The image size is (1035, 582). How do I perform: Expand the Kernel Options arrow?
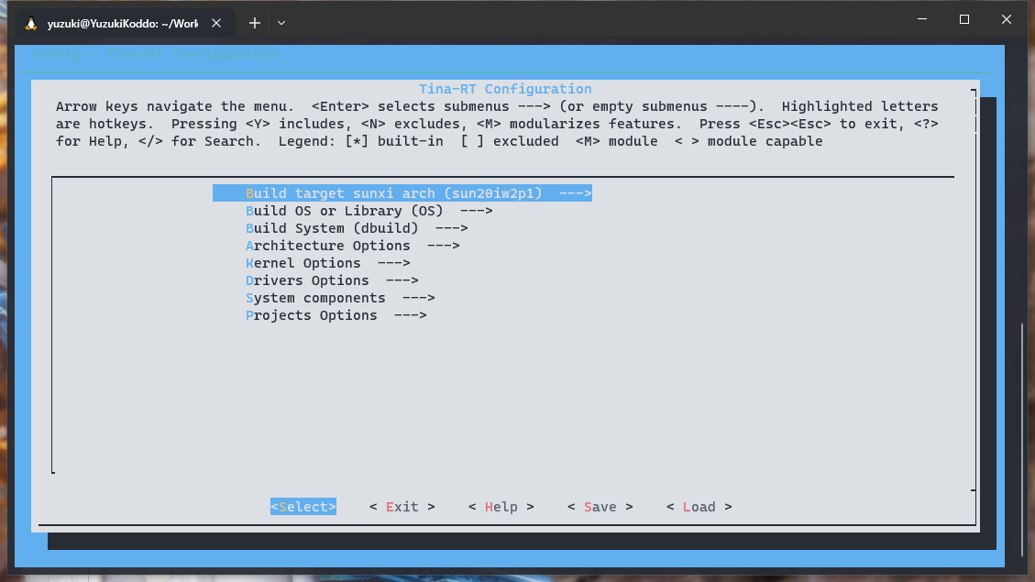pos(393,263)
